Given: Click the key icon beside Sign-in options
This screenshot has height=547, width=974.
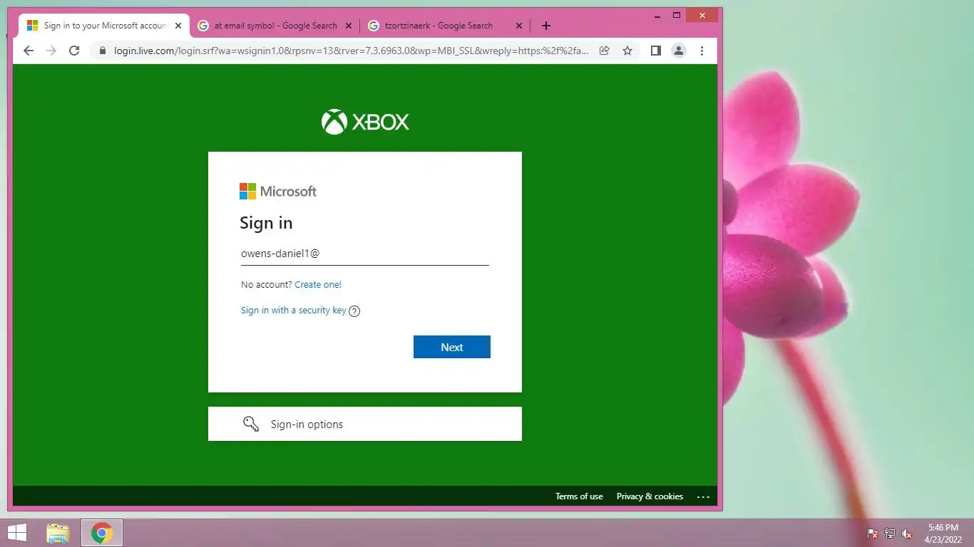Looking at the screenshot, I should coord(251,424).
